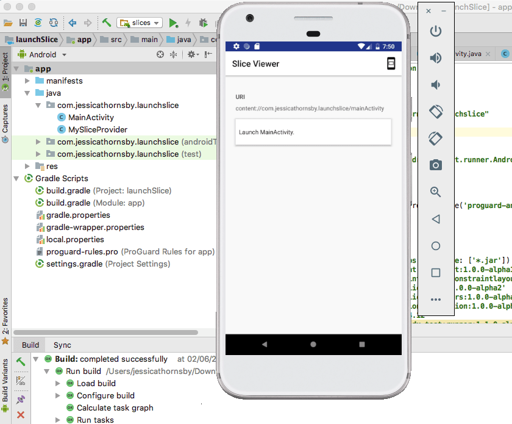Click the Project panel horizontal scrollbar
This screenshot has width=512, height=424.
(105, 332)
